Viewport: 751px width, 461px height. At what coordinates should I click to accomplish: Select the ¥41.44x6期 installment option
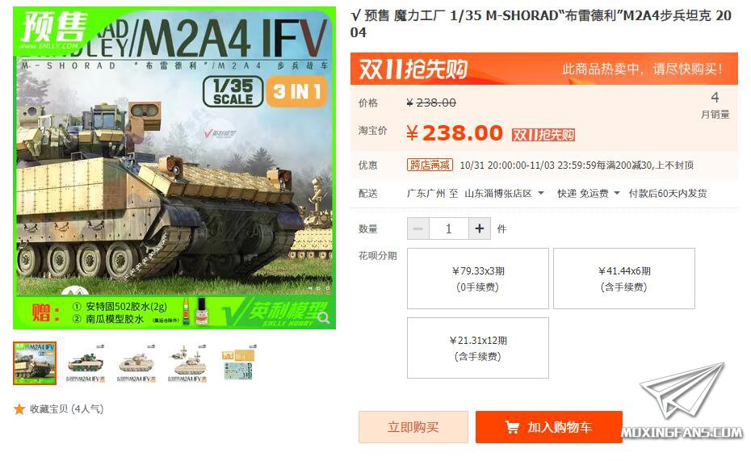point(624,279)
